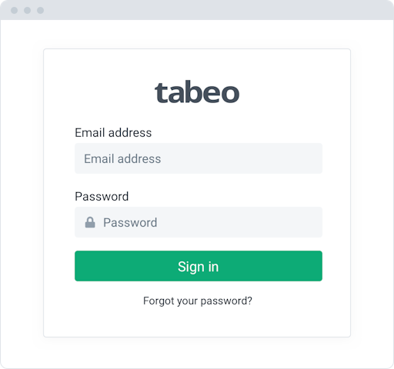This screenshot has height=369, width=394.
Task: Click the Email address placeholder text
Action: coord(122,158)
